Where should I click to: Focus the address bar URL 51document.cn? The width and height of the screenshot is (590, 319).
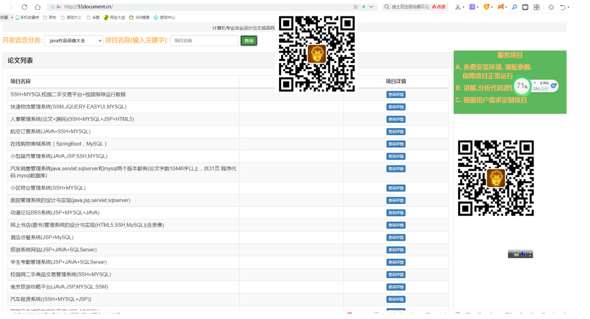[x=88, y=7]
